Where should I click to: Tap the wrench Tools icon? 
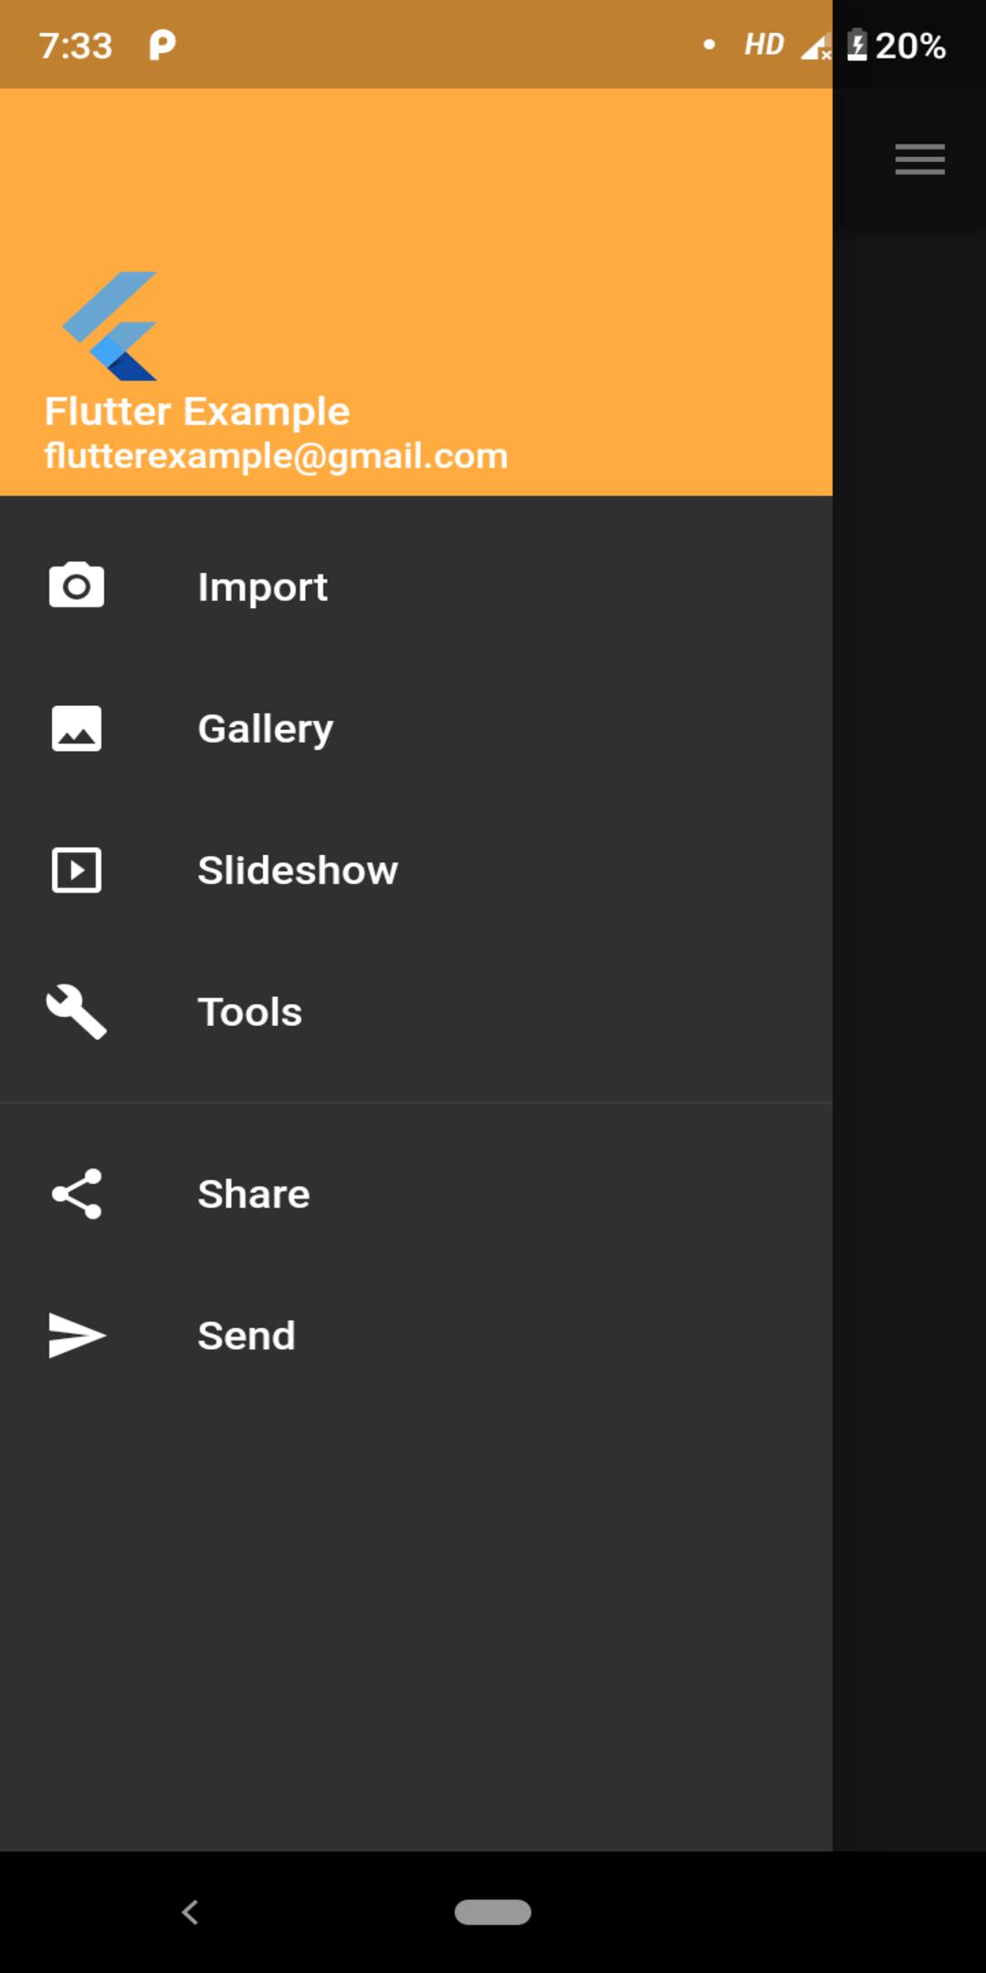click(x=77, y=1011)
